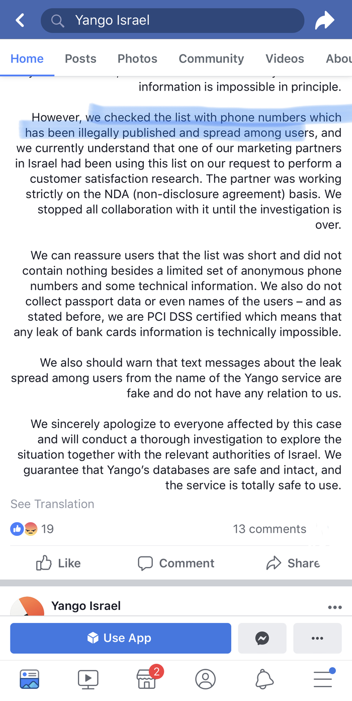
Task: Open the page's more options button
Action: (317, 638)
